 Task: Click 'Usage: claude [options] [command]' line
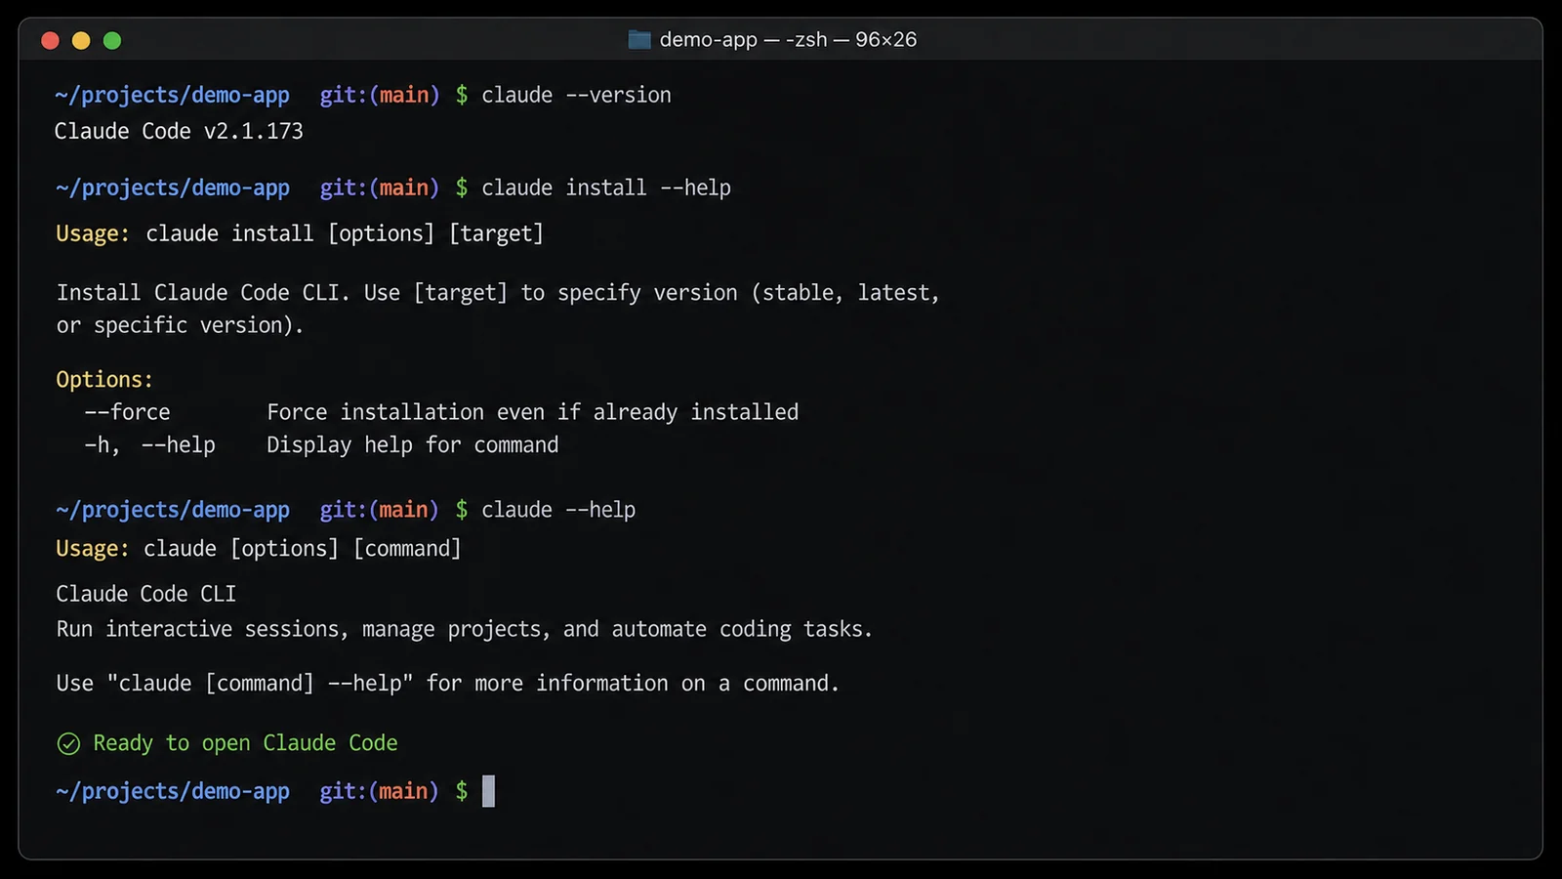pyautogui.click(x=259, y=549)
